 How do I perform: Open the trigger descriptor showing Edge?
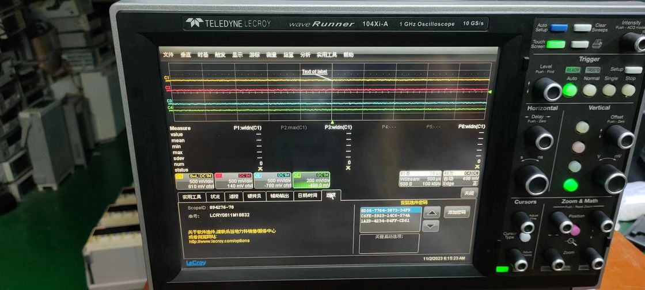point(461,179)
